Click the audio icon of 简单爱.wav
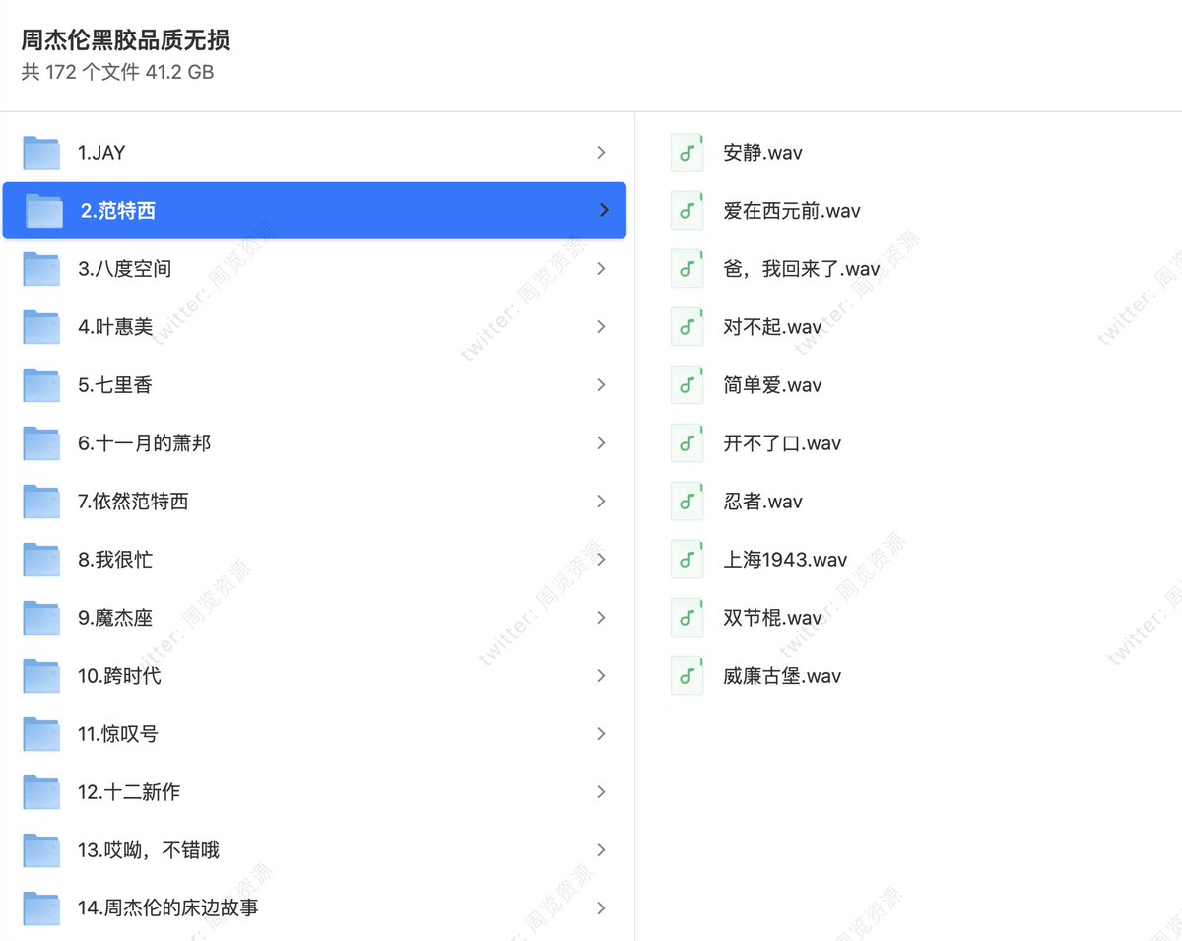Screen dimensions: 1182x941 tap(688, 385)
